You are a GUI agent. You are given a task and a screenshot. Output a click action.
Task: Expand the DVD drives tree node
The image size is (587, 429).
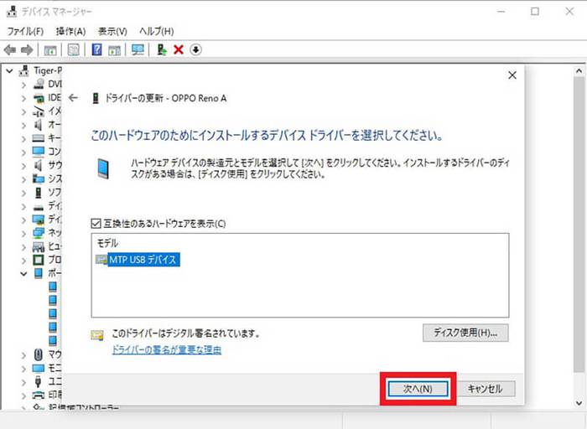[x=23, y=85]
